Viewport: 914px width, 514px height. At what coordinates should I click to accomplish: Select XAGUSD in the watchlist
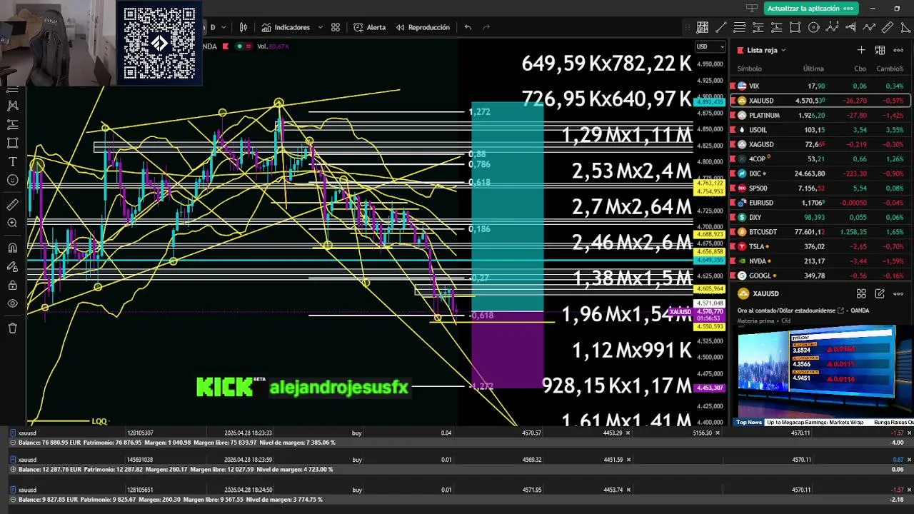tap(820, 144)
